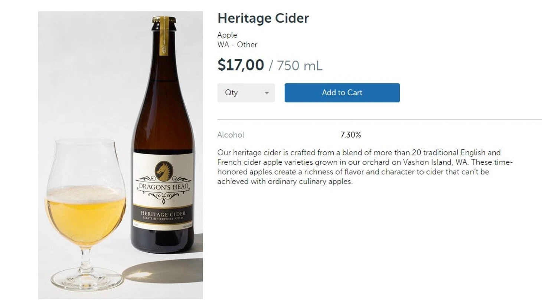The height and width of the screenshot is (307, 542).
Task: Click the product description paragraph
Action: point(364,167)
